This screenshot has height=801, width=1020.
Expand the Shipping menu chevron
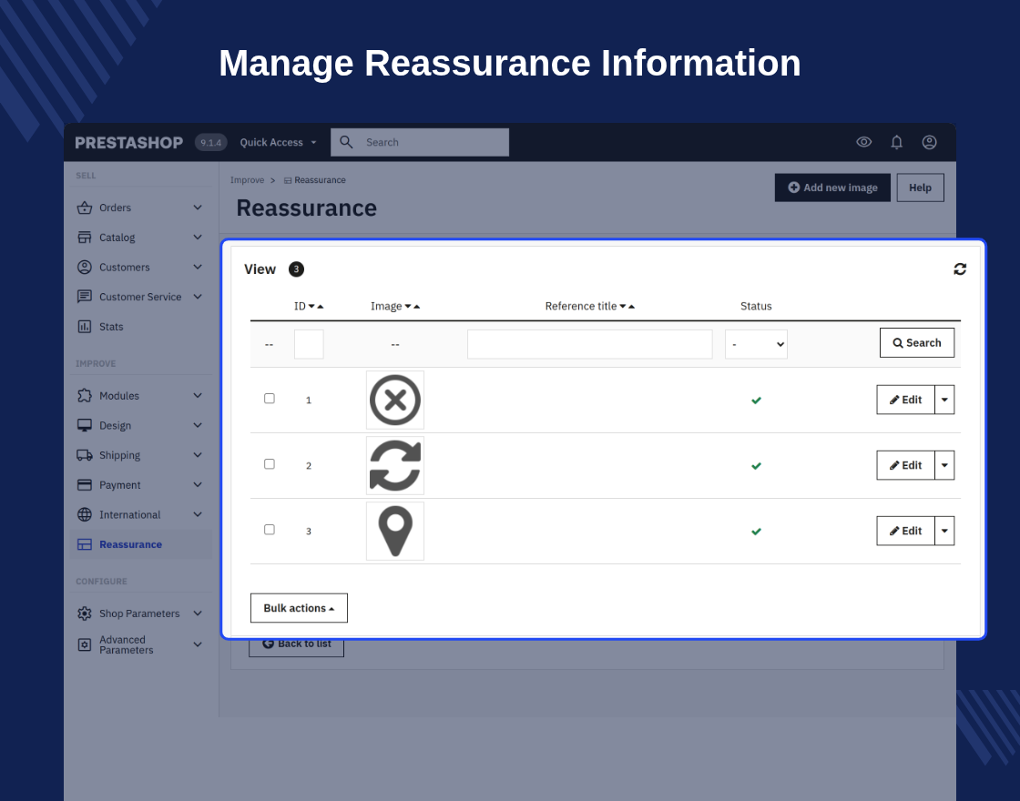pos(198,455)
